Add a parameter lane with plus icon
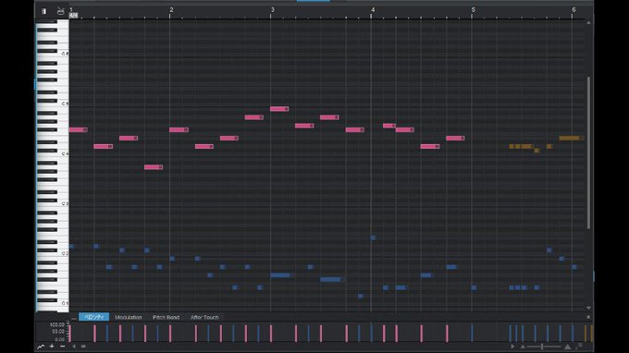Screen dimensions: 629x353 pos(52,347)
